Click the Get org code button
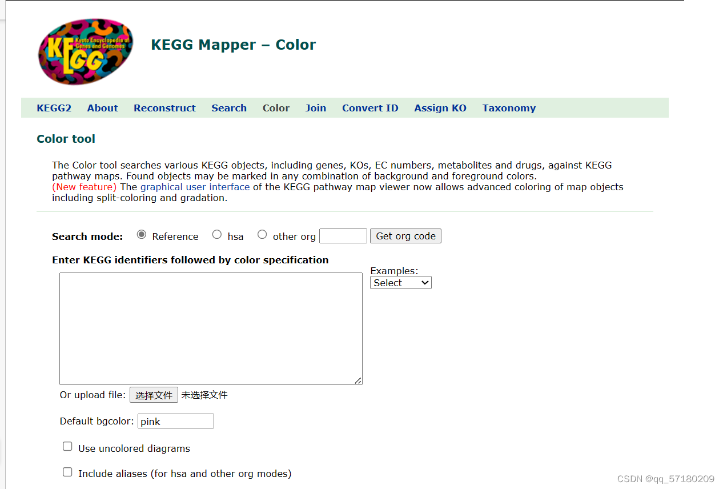The width and height of the screenshot is (723, 489). 405,235
